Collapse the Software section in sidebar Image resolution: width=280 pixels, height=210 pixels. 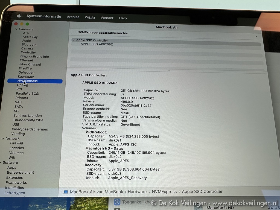1,162
